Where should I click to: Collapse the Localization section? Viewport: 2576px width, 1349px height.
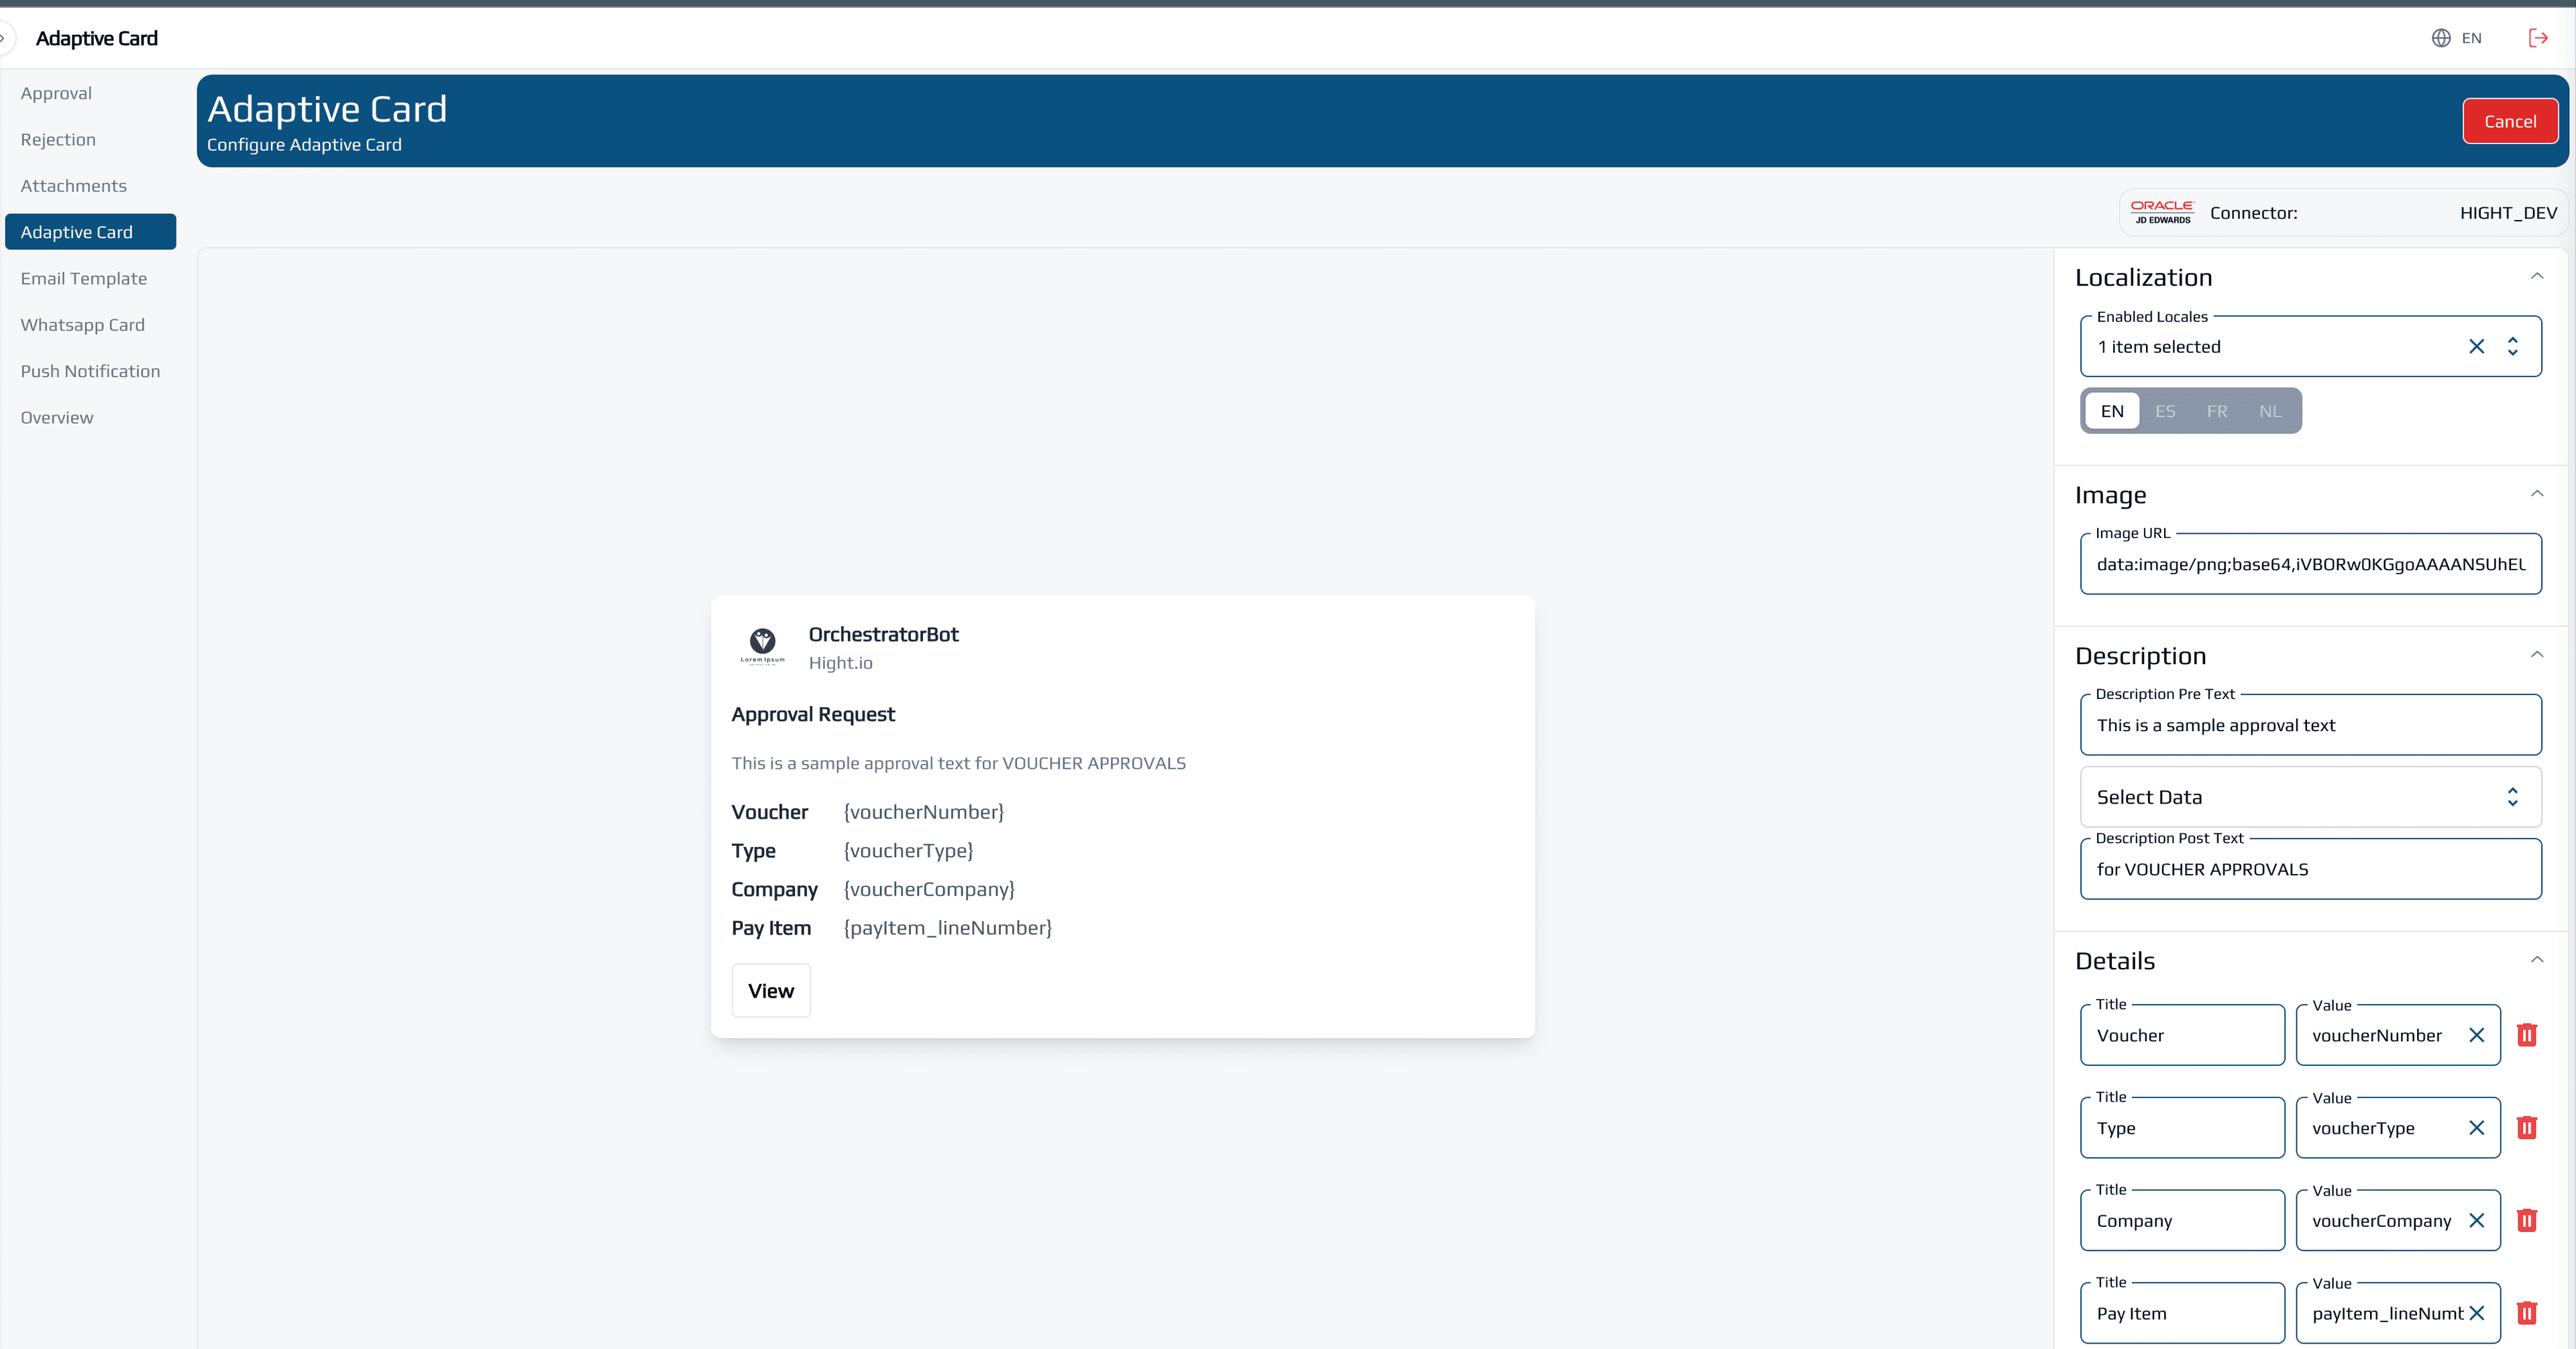click(x=2537, y=276)
